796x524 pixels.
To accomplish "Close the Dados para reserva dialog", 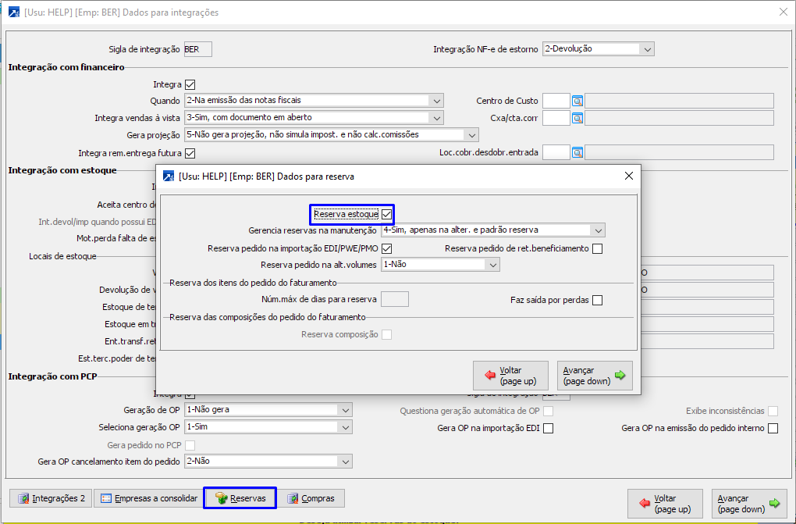I will tap(628, 176).
